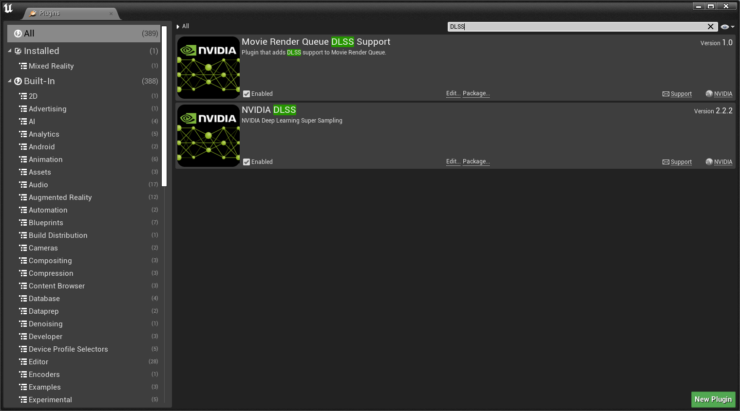Click the globe icon for Movie Render Queue vendor
Screen dimensions: 740x411
point(709,94)
